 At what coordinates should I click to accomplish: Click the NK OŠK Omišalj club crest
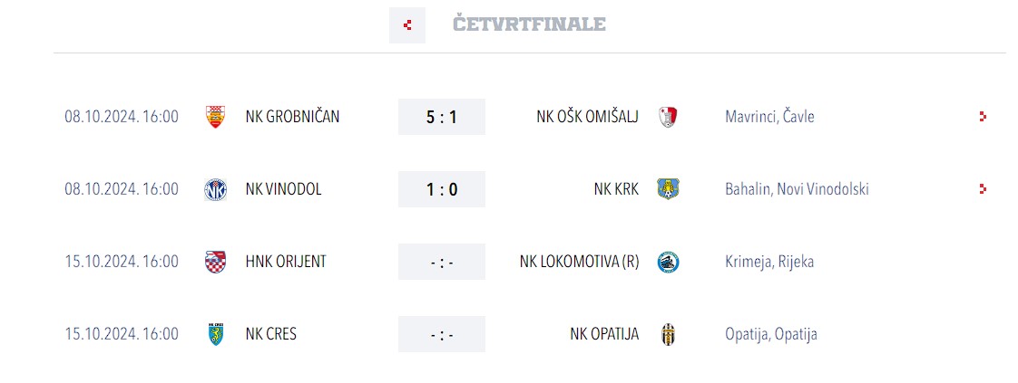(x=669, y=117)
